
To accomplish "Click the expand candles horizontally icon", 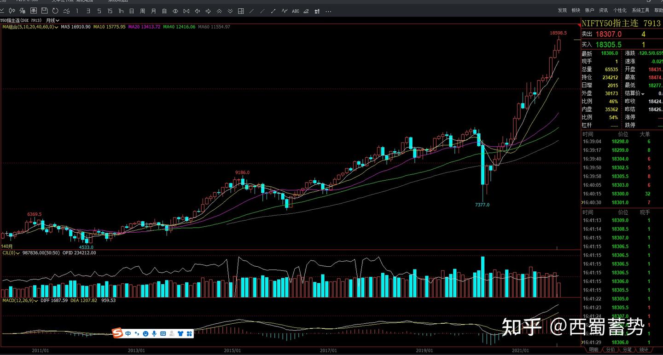I will coord(175,11).
